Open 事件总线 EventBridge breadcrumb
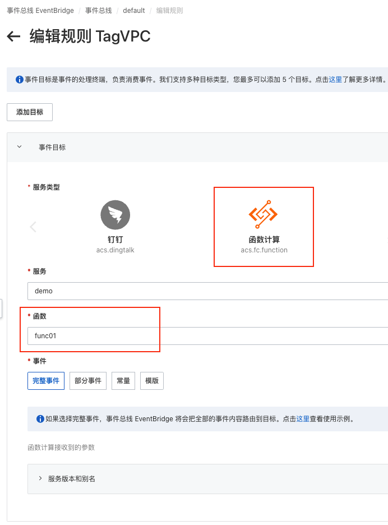This screenshot has height=525, width=388. [x=40, y=11]
